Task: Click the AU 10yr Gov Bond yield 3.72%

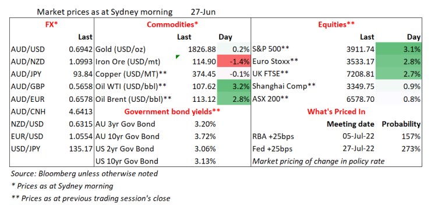Action: 205,136
